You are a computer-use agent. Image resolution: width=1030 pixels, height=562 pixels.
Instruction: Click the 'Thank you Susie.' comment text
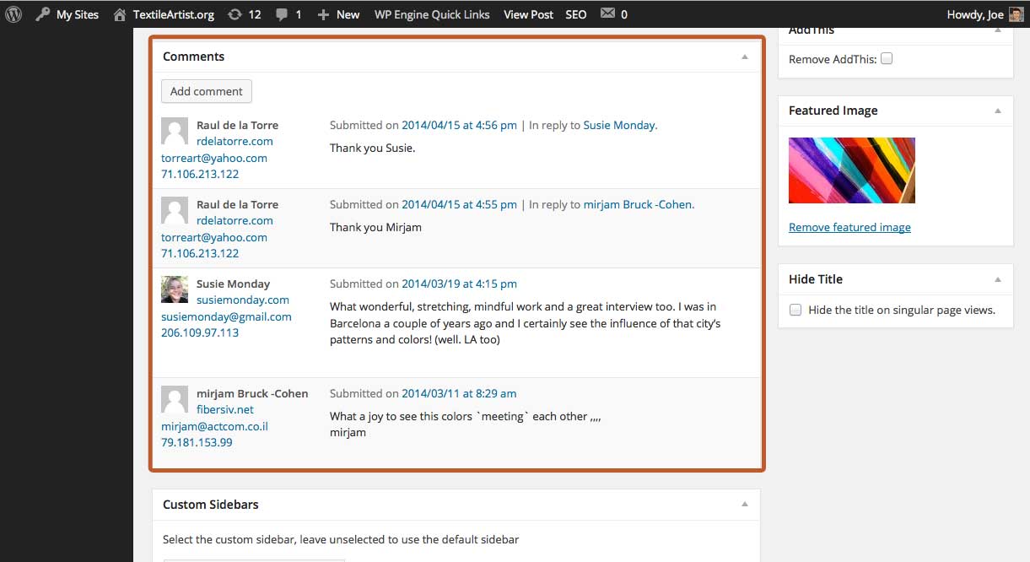click(x=373, y=148)
